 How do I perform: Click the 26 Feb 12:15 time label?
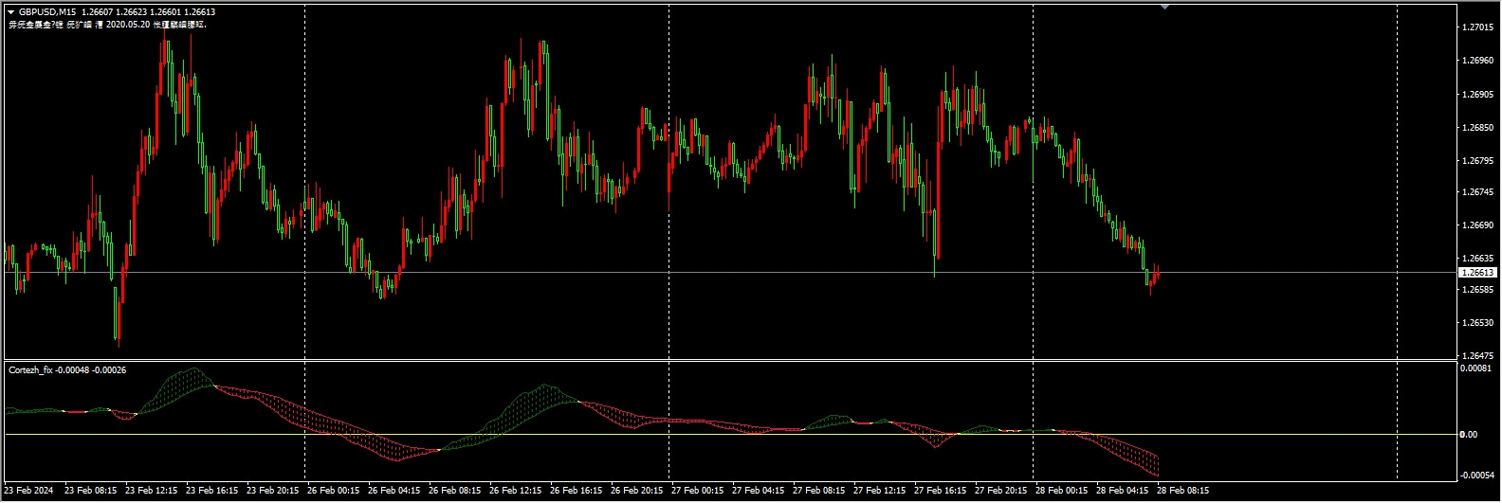click(x=515, y=492)
